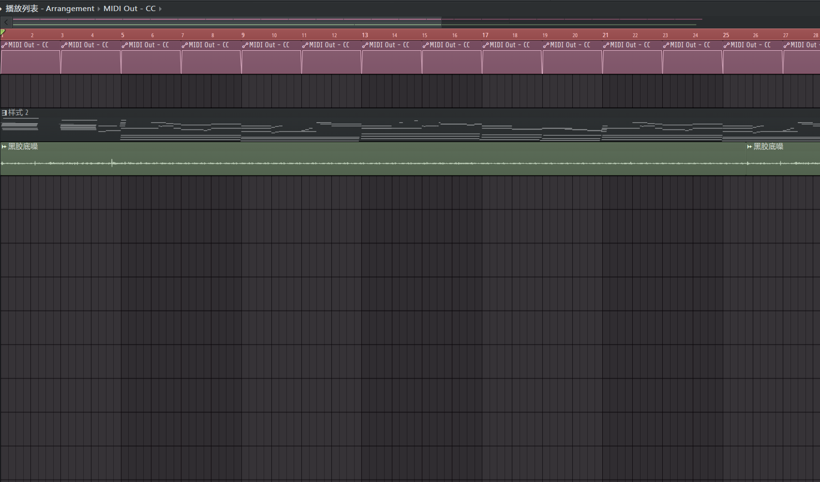Image resolution: width=820 pixels, height=482 pixels.
Task: Open the clip menu icon of the MIDI Out - CC clip at bar 5
Action: (125, 45)
